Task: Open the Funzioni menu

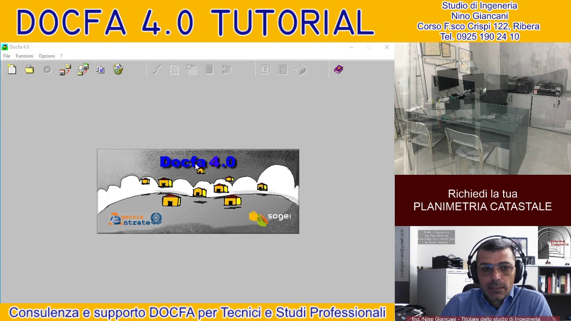Action: click(x=25, y=56)
